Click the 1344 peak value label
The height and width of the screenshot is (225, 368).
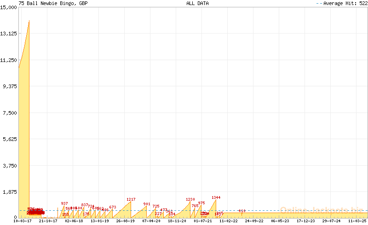(x=216, y=197)
